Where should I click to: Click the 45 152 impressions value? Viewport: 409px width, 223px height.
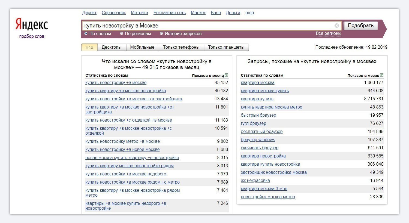[x=221, y=83]
